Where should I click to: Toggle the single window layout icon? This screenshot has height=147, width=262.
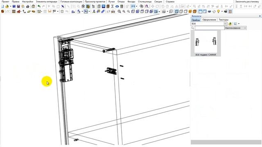[x=200, y=11]
